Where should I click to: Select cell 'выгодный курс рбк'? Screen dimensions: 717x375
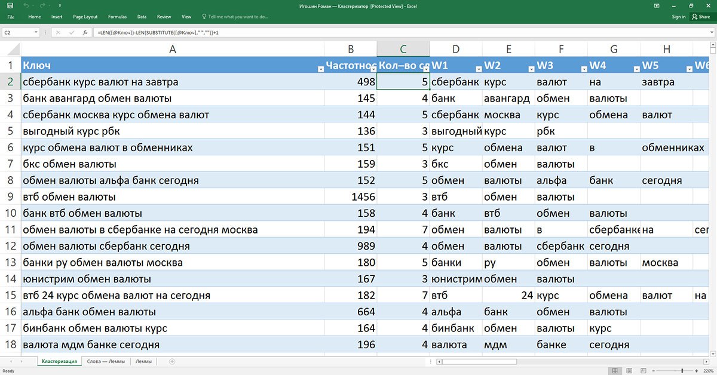point(173,131)
